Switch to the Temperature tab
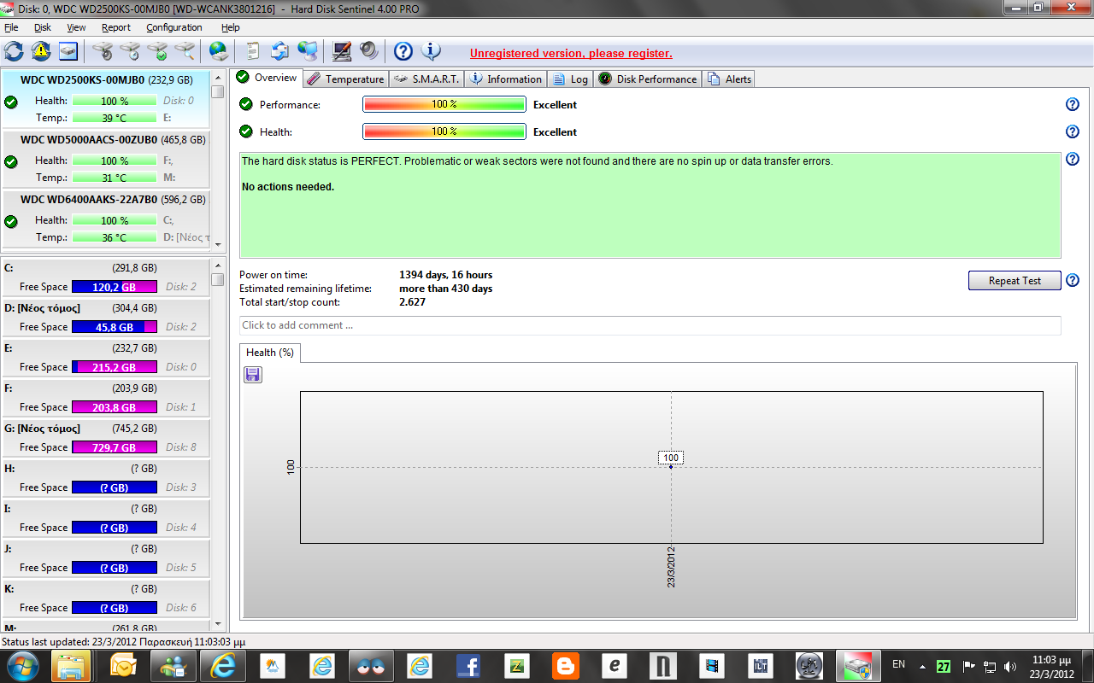1094x683 pixels. [x=345, y=79]
